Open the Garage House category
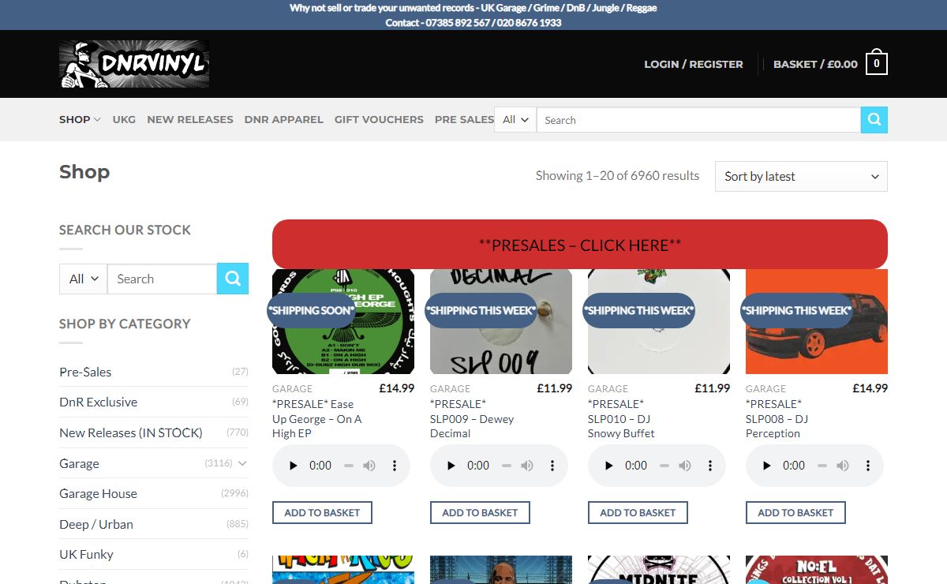 (x=98, y=493)
